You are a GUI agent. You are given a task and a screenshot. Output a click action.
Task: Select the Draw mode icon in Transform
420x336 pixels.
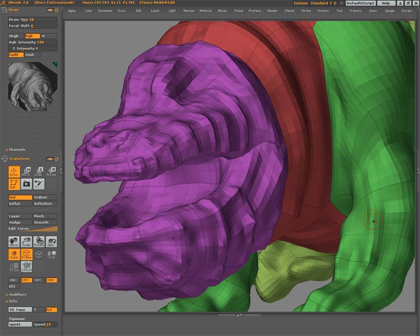click(x=14, y=172)
